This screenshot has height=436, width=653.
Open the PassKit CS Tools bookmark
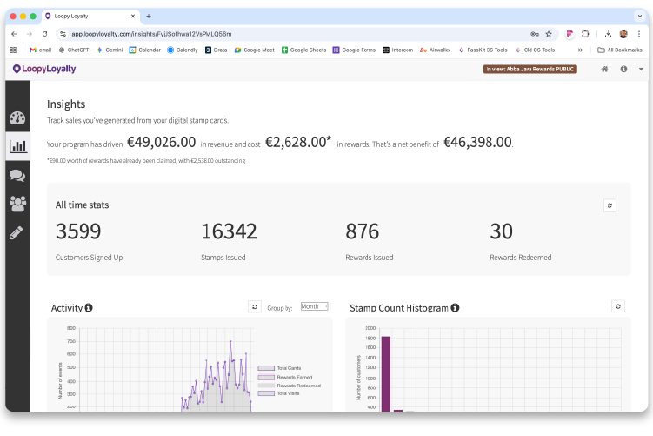point(483,50)
